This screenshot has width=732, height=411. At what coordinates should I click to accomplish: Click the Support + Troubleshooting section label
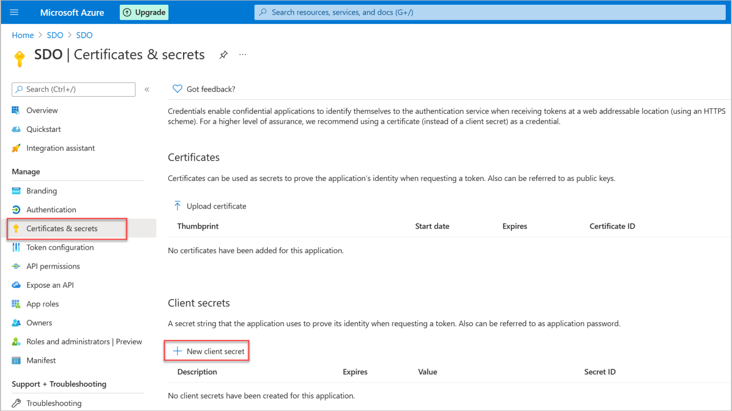[59, 384]
